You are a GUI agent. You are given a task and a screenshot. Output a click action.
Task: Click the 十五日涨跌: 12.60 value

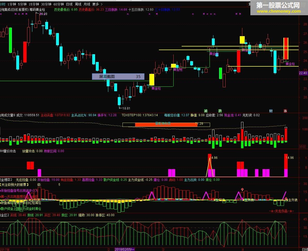click(141, 9)
